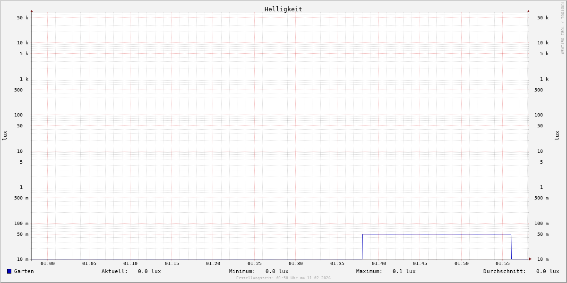Screen dimensions: 567x283
Task: Click the 50 k label on left axis
Action: [23, 18]
